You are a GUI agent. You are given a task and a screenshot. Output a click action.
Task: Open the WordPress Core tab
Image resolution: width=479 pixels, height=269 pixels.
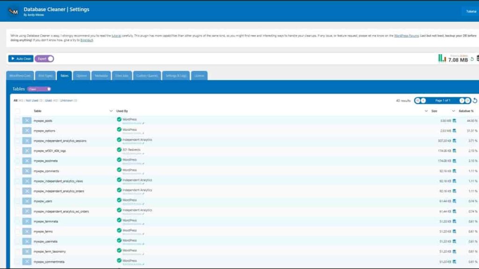pos(20,76)
